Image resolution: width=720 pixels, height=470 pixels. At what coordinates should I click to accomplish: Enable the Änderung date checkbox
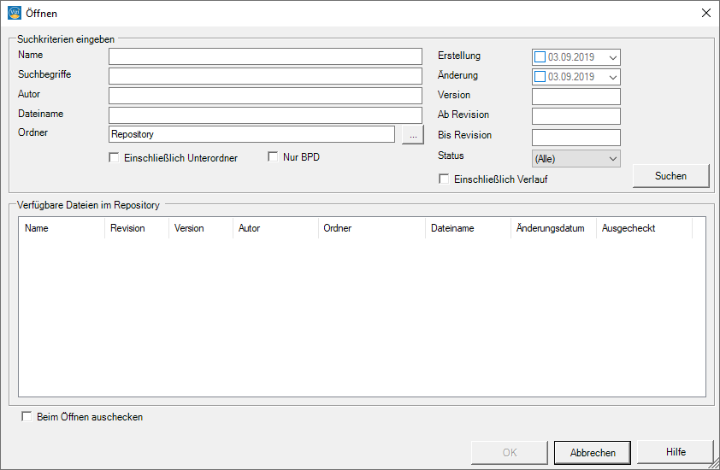pos(540,77)
